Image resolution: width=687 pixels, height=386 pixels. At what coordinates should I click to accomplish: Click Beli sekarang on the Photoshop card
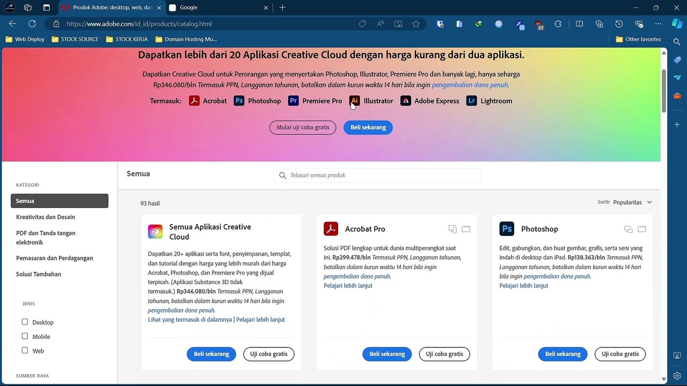point(563,354)
